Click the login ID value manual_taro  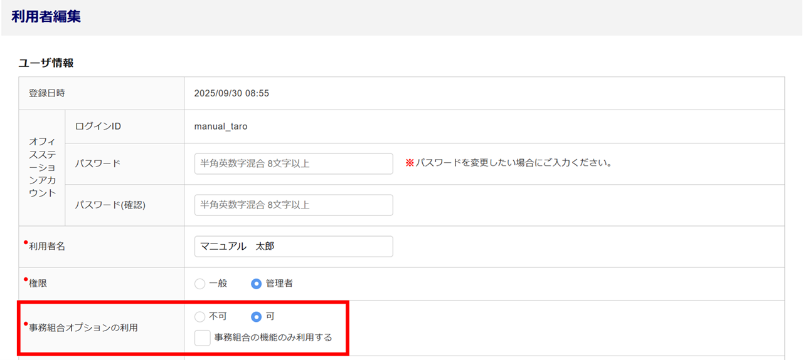click(x=221, y=126)
